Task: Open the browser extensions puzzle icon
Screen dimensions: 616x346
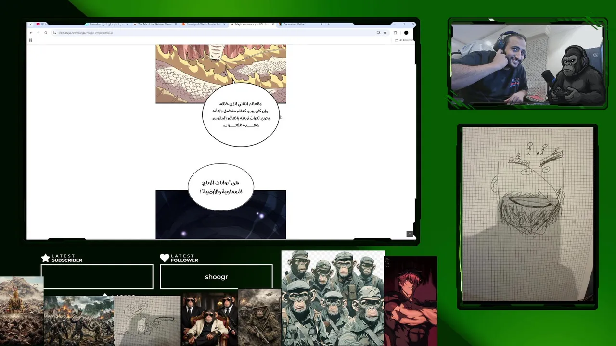Action: [395, 33]
